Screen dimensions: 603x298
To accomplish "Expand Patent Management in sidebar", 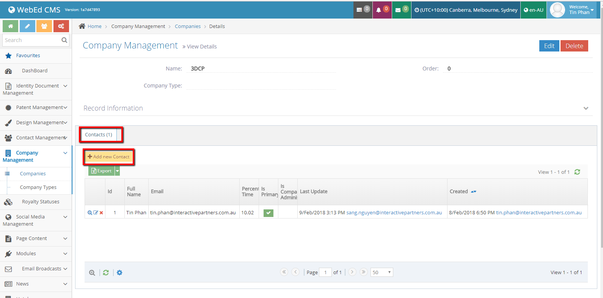I will (x=36, y=108).
